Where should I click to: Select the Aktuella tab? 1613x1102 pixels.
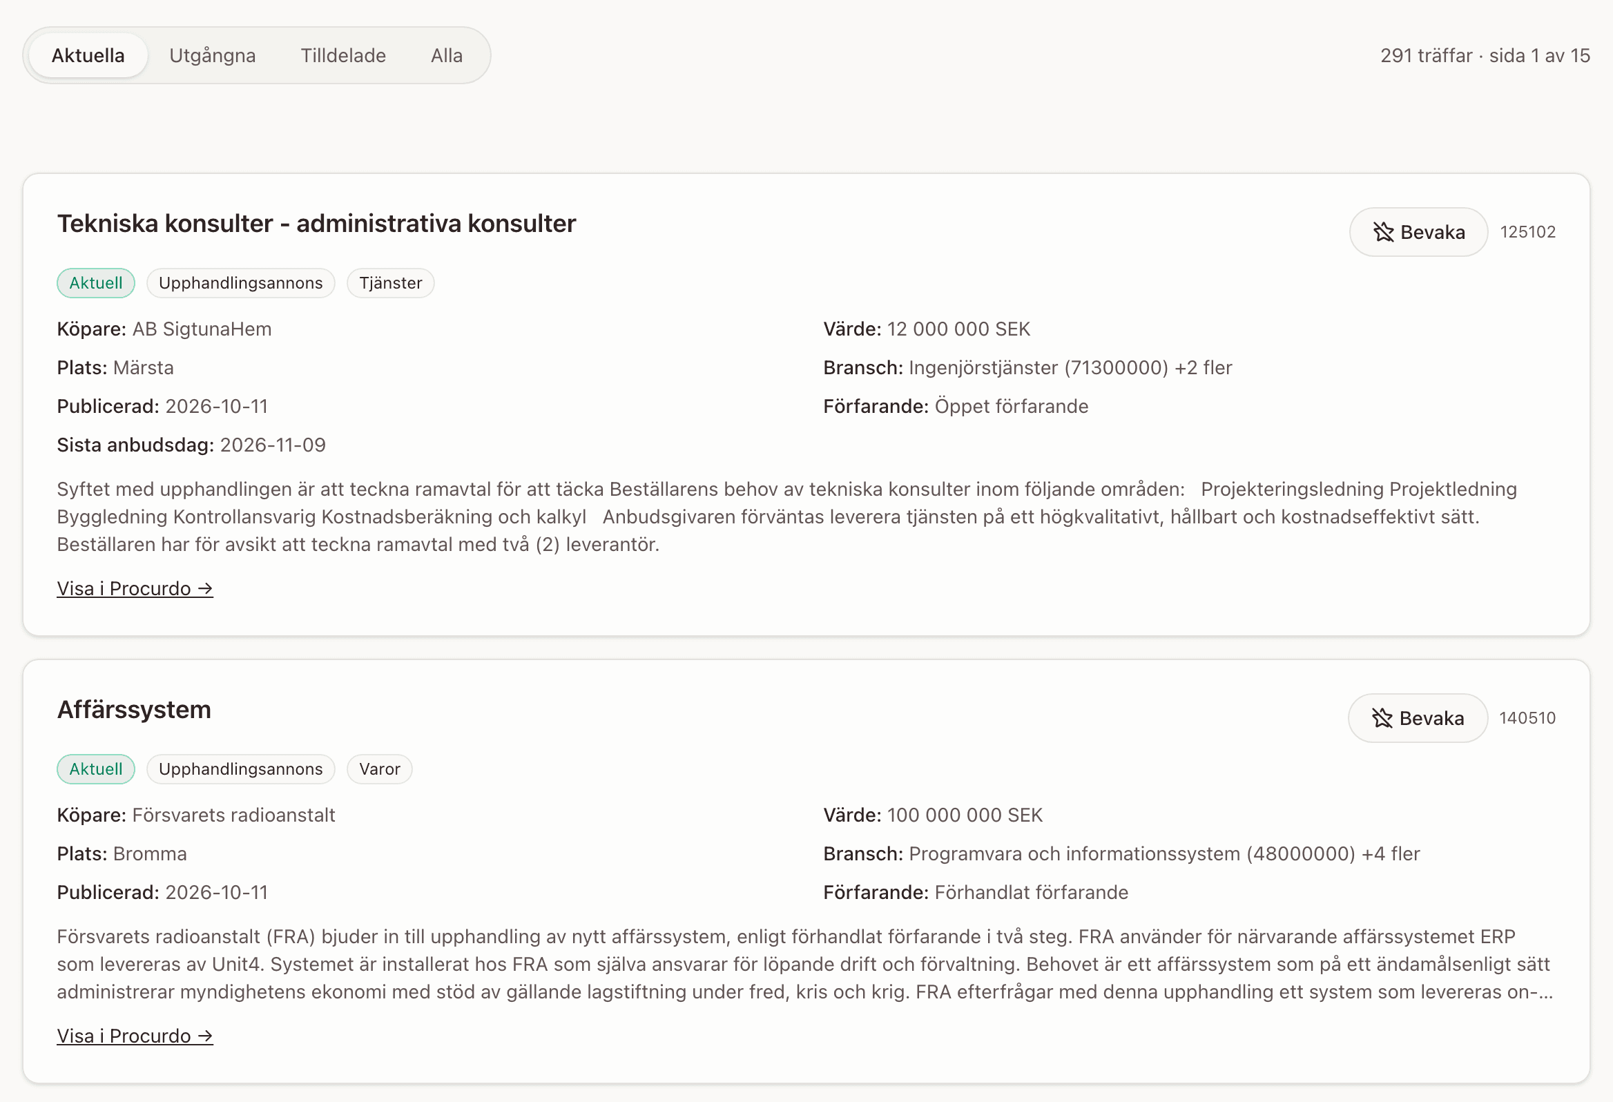pyautogui.click(x=88, y=55)
